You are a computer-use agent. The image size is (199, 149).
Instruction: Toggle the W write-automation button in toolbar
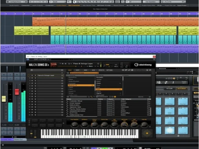(43, 2)
